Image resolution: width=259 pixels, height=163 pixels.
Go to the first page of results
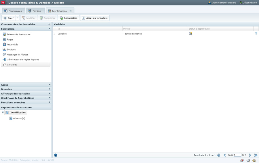coord(219,155)
